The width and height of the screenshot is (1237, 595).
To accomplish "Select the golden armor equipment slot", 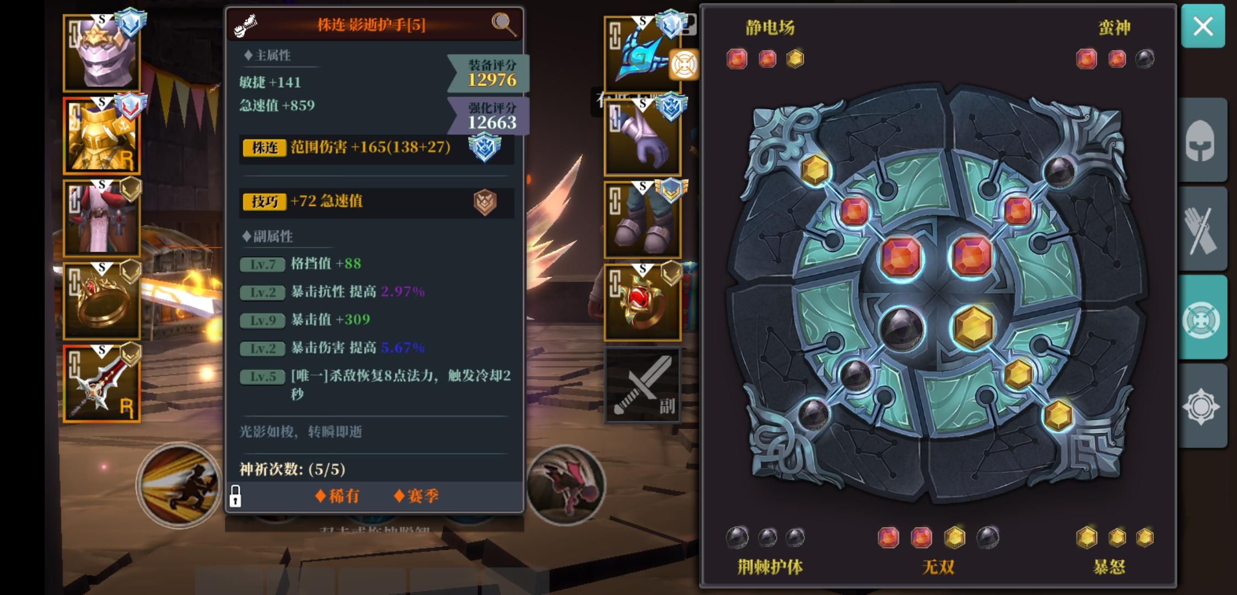I will tap(101, 136).
